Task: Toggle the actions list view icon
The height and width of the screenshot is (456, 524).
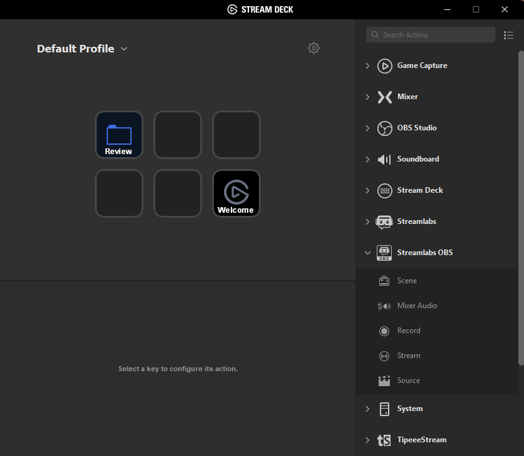Action: point(508,35)
